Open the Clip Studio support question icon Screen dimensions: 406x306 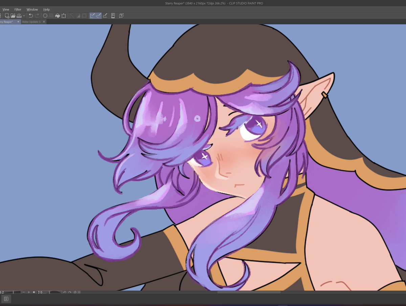pyautogui.click(x=121, y=16)
